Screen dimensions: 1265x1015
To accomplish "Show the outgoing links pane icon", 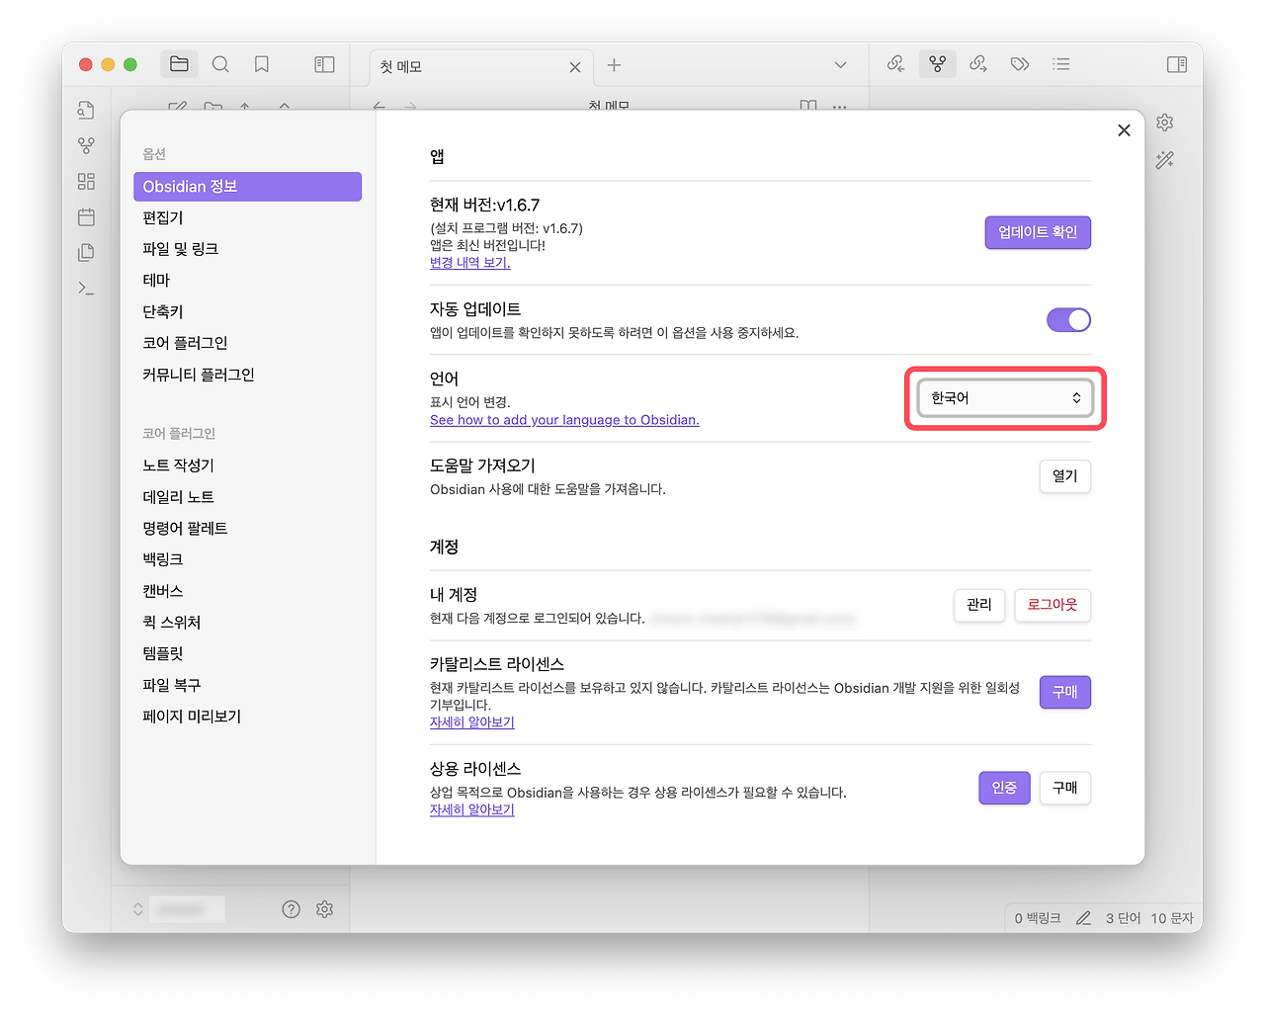I will 978,64.
